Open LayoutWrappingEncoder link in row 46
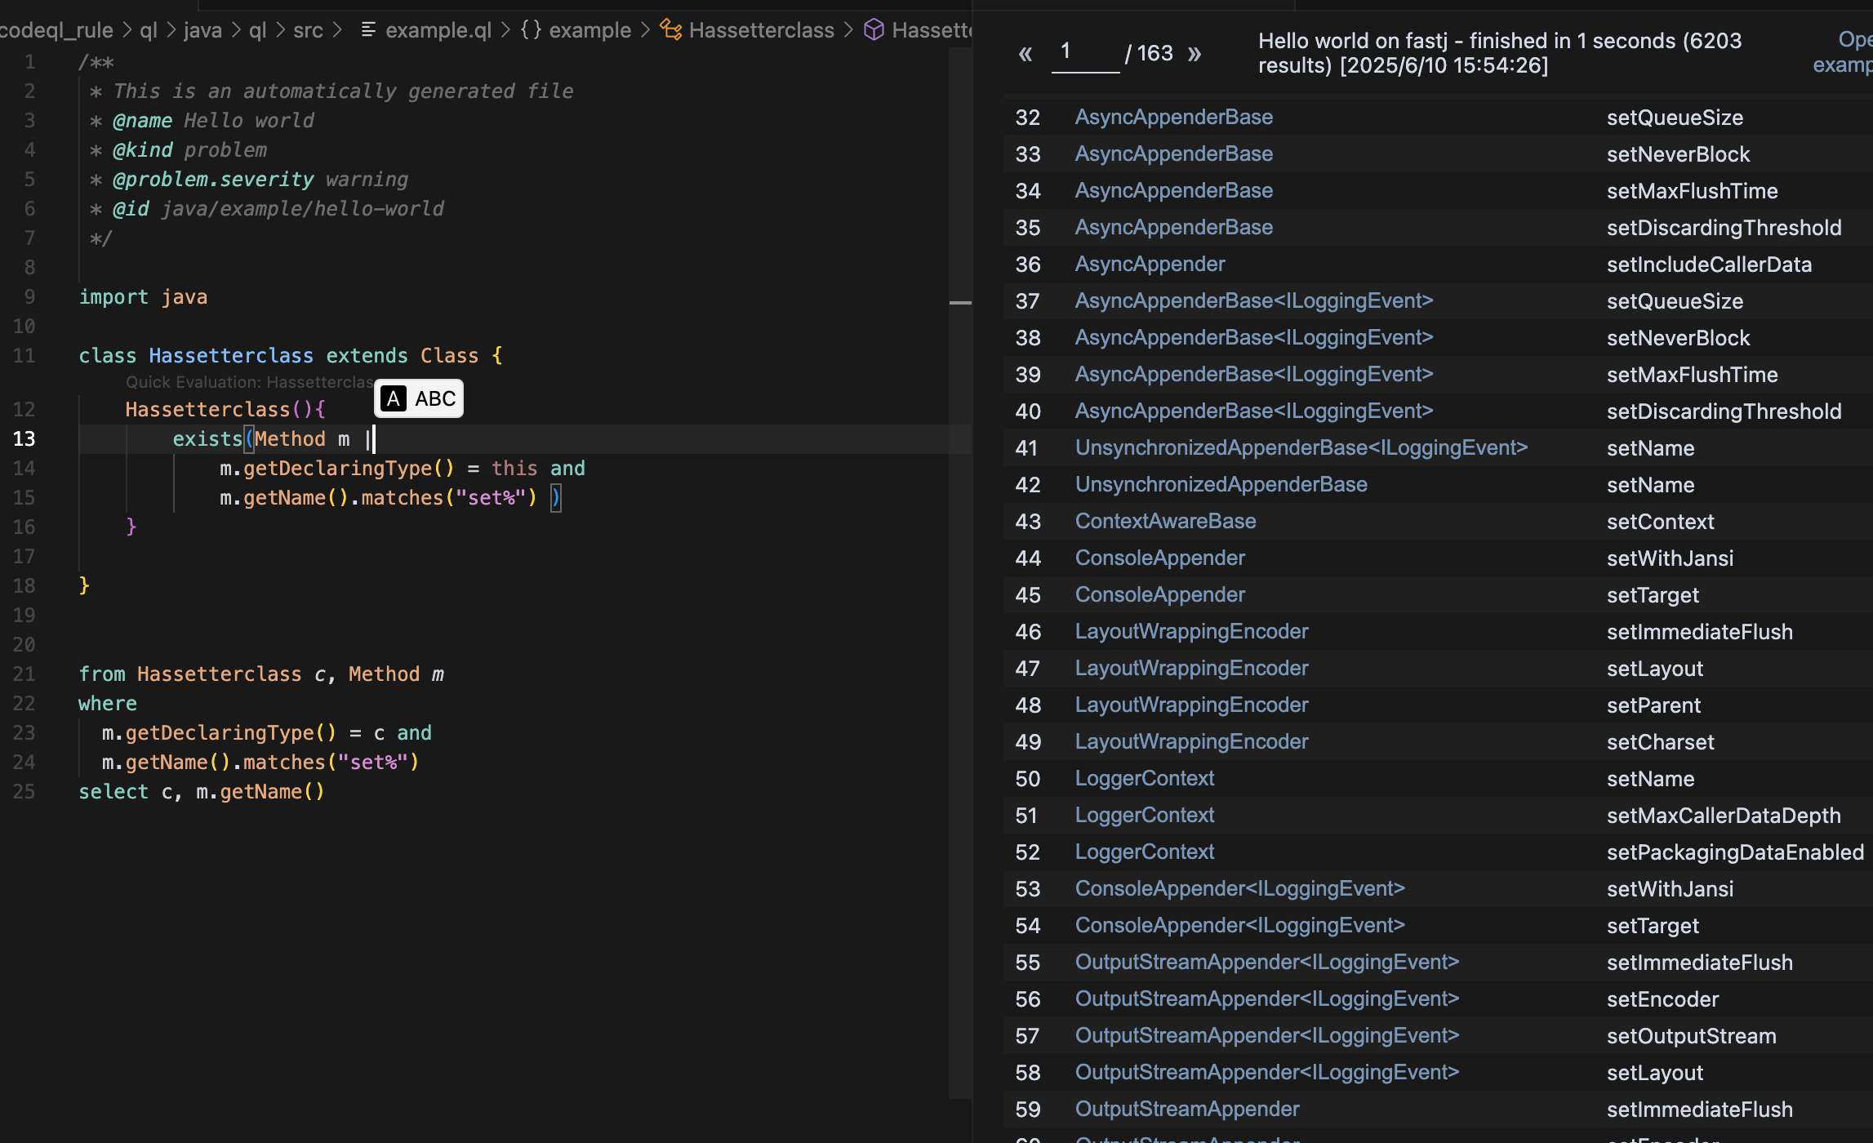The height and width of the screenshot is (1143, 1873). (x=1191, y=631)
